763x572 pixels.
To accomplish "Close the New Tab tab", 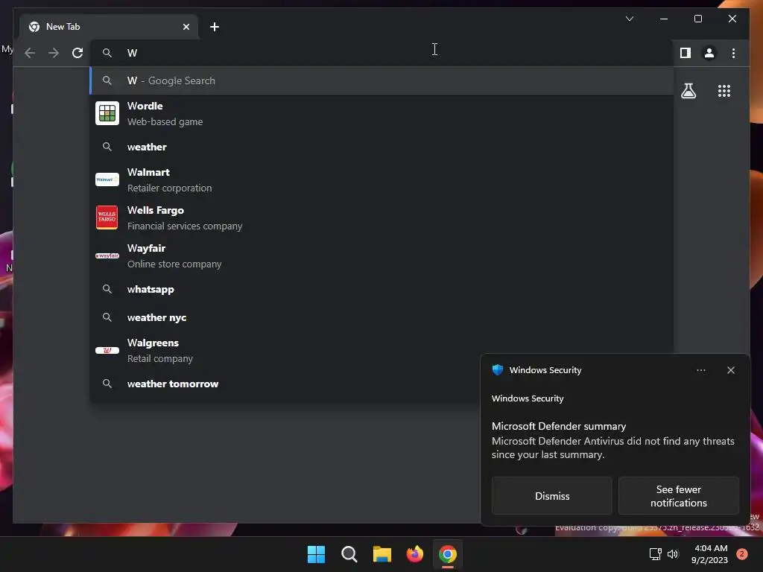I will pos(186,27).
